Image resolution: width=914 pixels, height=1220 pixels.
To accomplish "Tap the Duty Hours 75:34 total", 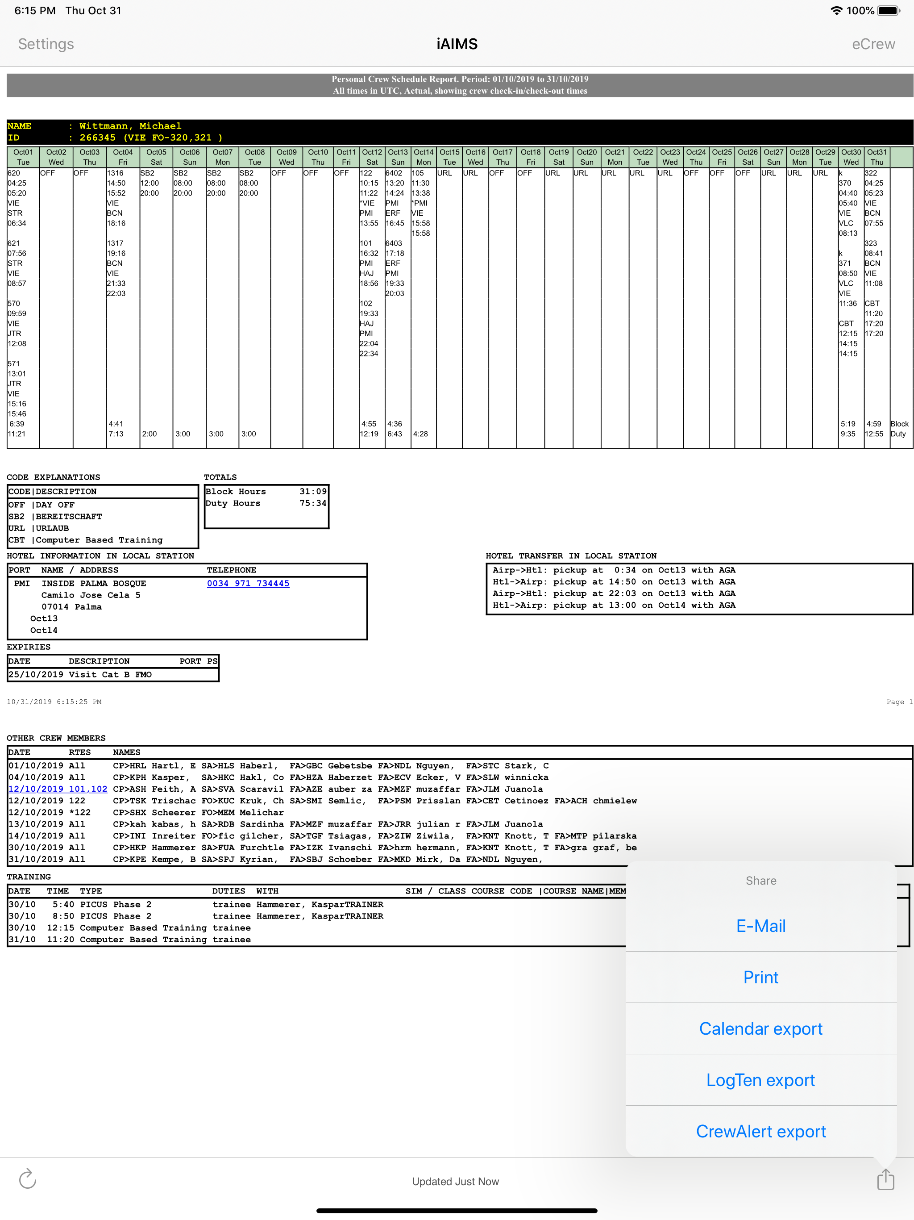I will pos(266,503).
